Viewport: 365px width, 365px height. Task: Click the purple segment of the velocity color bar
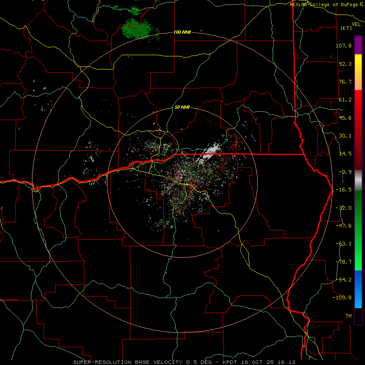coord(358,45)
